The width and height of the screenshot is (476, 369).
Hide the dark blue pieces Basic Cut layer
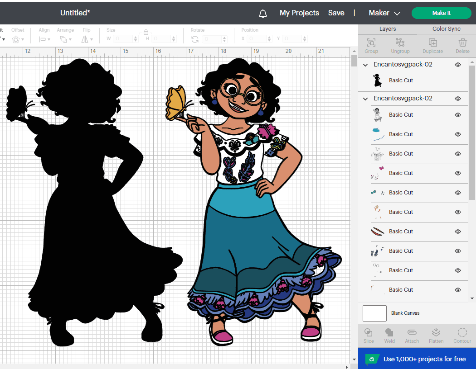click(458, 251)
